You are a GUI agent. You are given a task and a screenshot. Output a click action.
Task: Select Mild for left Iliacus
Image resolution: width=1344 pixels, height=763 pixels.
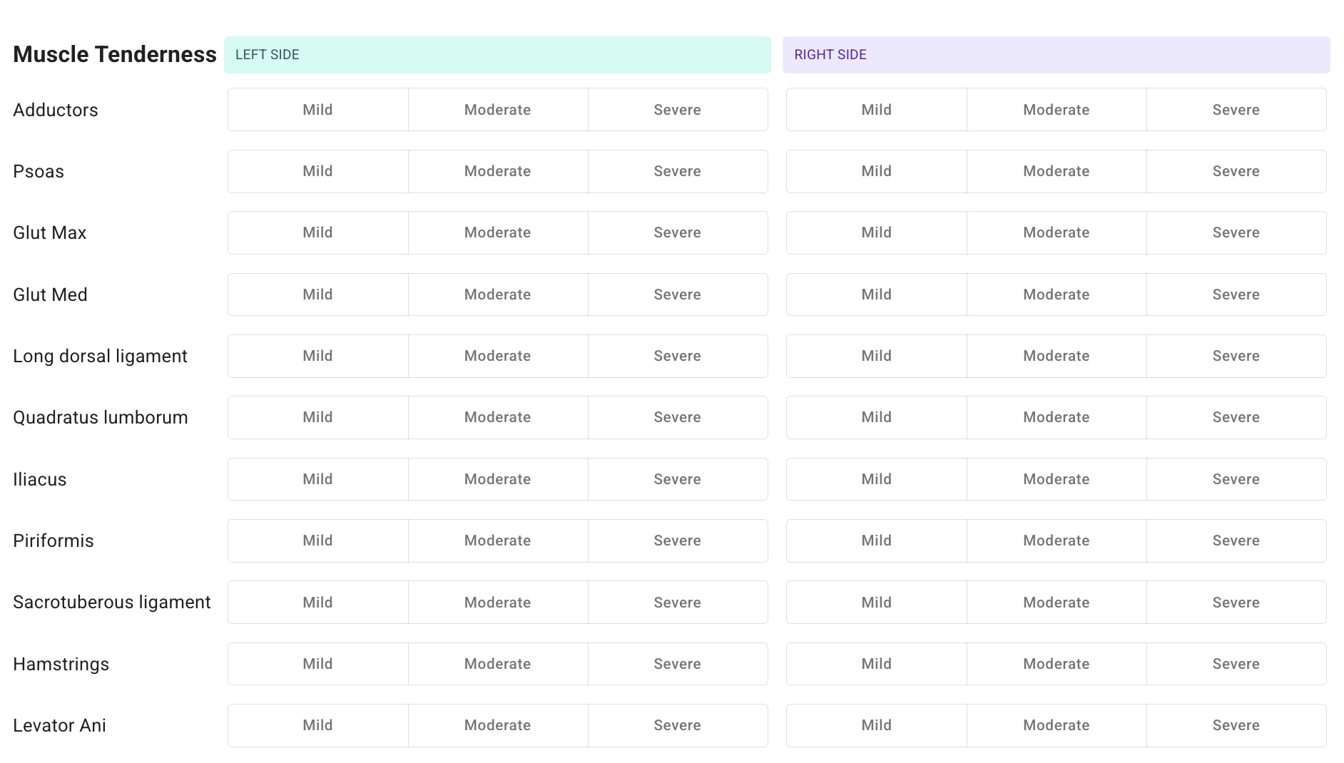[x=317, y=479]
